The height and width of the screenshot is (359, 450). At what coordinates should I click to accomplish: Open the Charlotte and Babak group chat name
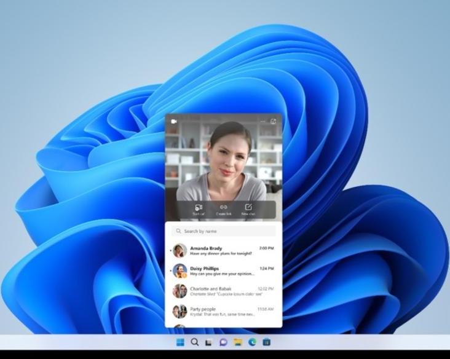[210, 289]
